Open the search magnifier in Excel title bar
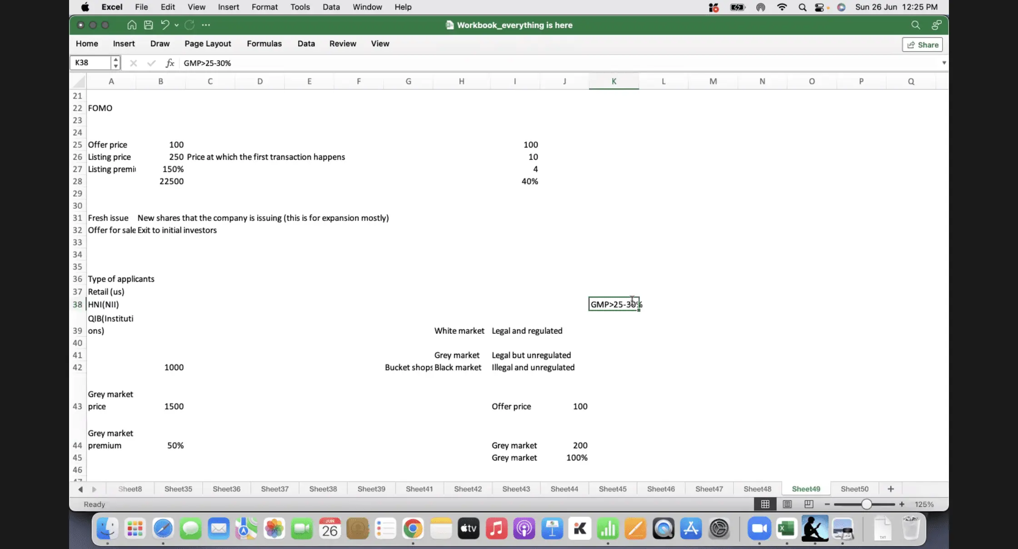Screen dimensions: 1018x549 pyautogui.click(x=915, y=25)
